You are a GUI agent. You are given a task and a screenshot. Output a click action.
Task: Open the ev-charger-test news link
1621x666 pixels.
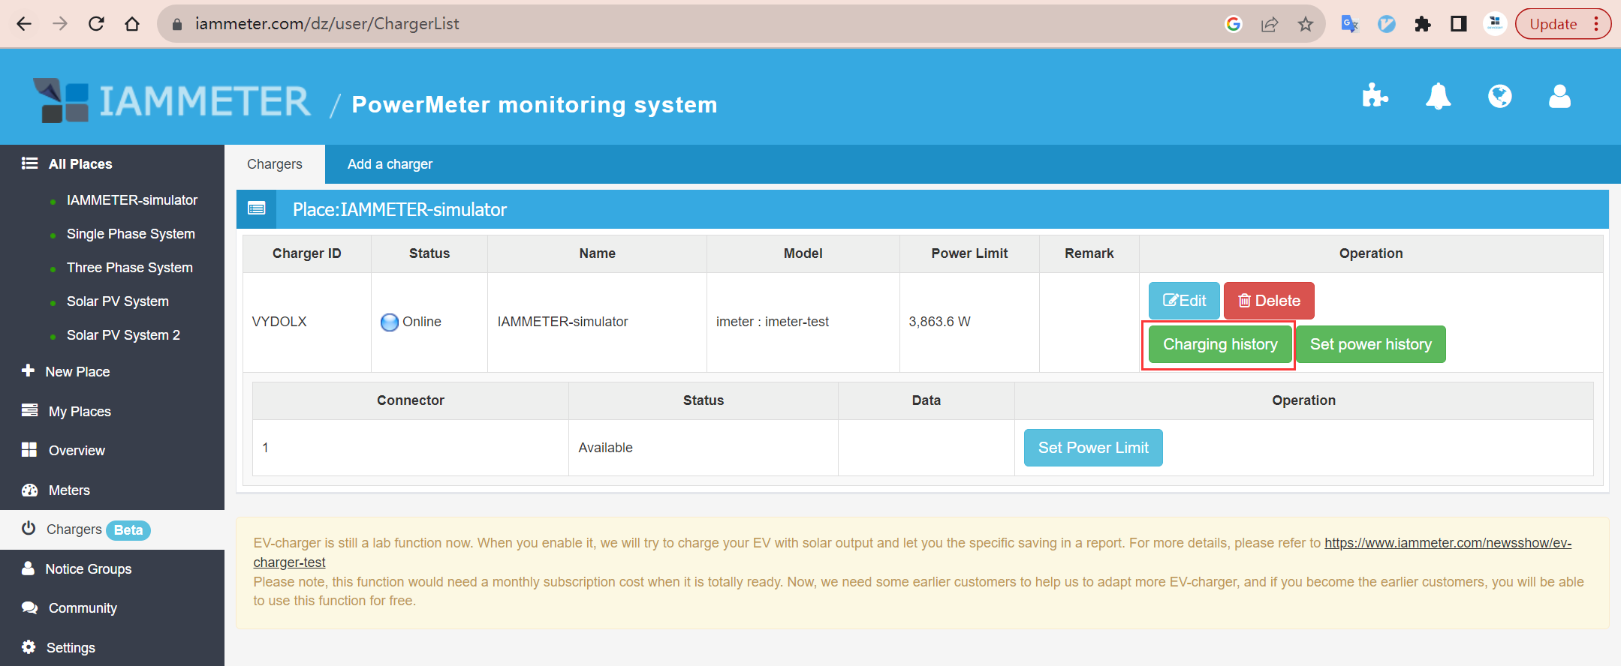(1447, 543)
